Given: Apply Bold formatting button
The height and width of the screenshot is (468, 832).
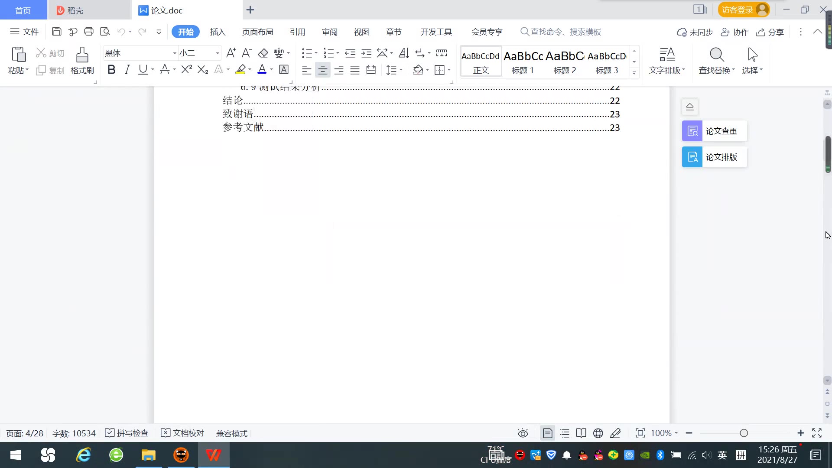Looking at the screenshot, I should tap(111, 70).
